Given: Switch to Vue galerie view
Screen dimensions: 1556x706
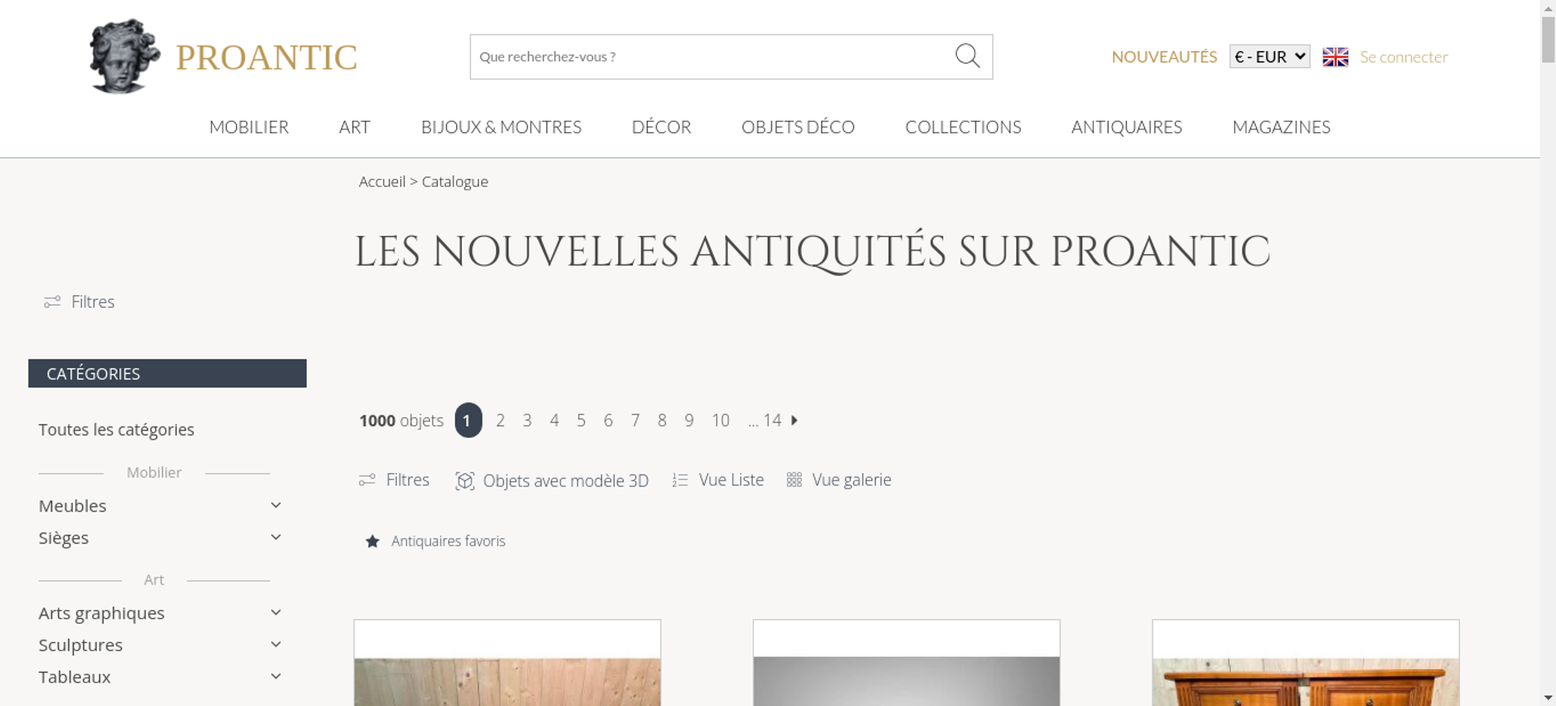Looking at the screenshot, I should pyautogui.click(x=839, y=480).
